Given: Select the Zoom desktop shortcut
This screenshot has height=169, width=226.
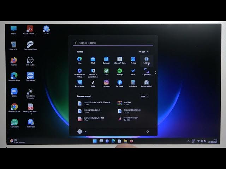Looking at the screenshot, I should pos(14,92).
